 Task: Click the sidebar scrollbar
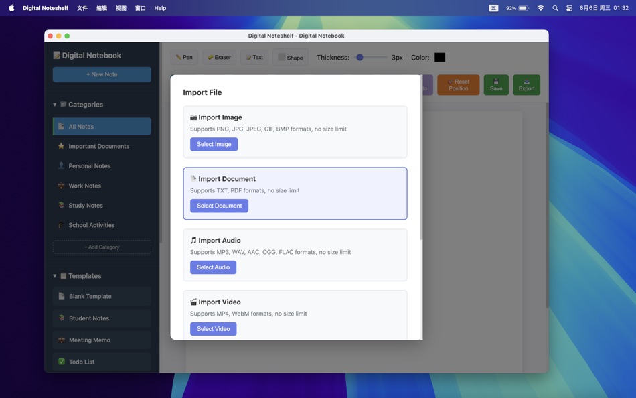click(x=160, y=142)
